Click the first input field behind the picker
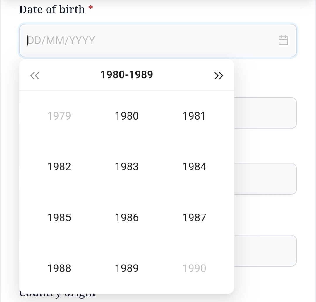This screenshot has height=302, width=316. tap(265, 113)
